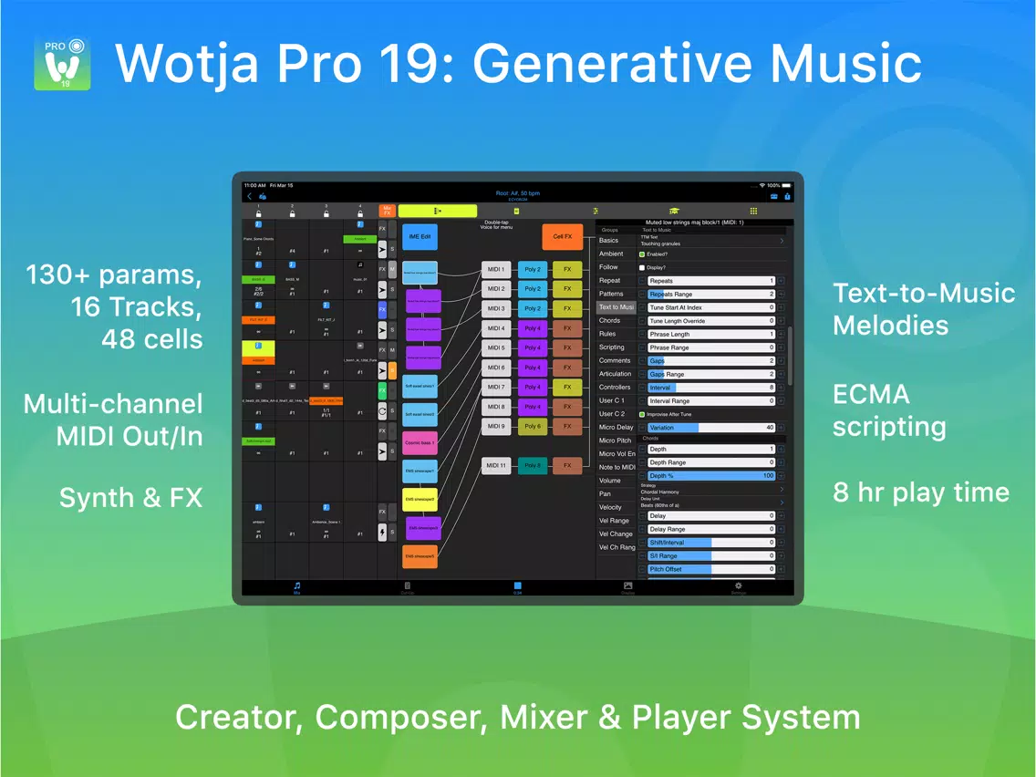Viewport: 1036px width, 777px height.
Task: Open the FX block after Poly 8
Action: click(567, 465)
